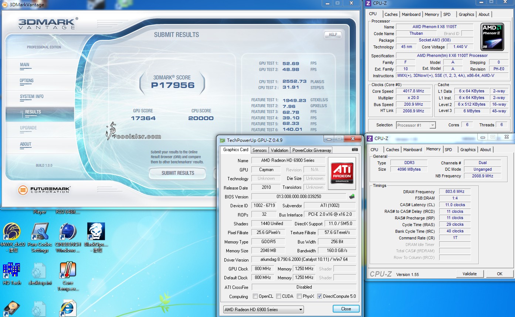This screenshot has width=515, height=317.
Task: Open the CINEBENCH Windows desktop shortcut
Action: [68, 238]
